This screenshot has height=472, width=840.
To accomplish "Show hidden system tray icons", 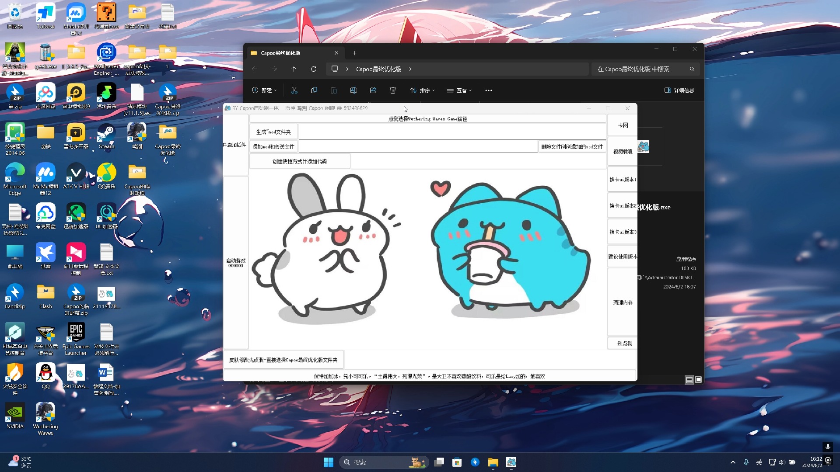I will (733, 462).
